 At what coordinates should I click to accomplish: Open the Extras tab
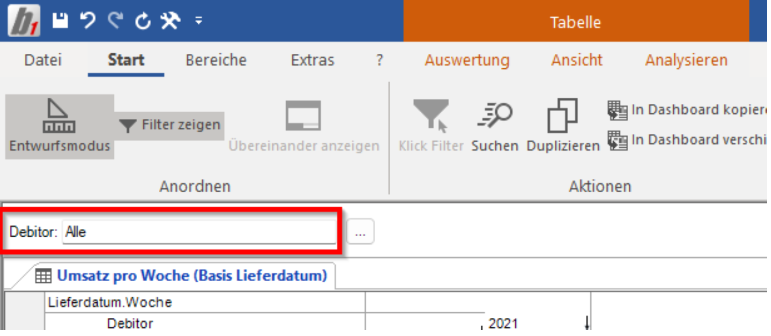coord(313,60)
